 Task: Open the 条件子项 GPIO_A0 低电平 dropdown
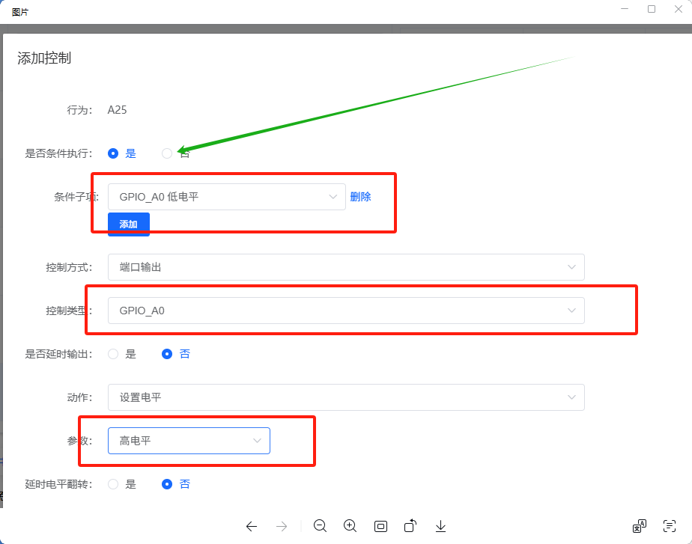point(226,197)
